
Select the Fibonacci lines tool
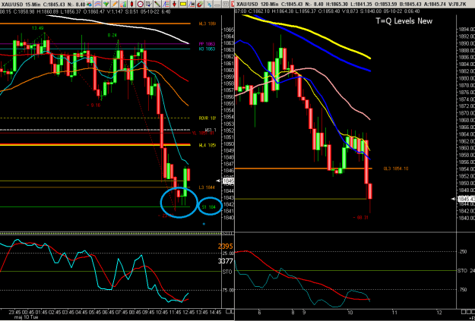(166, 5)
